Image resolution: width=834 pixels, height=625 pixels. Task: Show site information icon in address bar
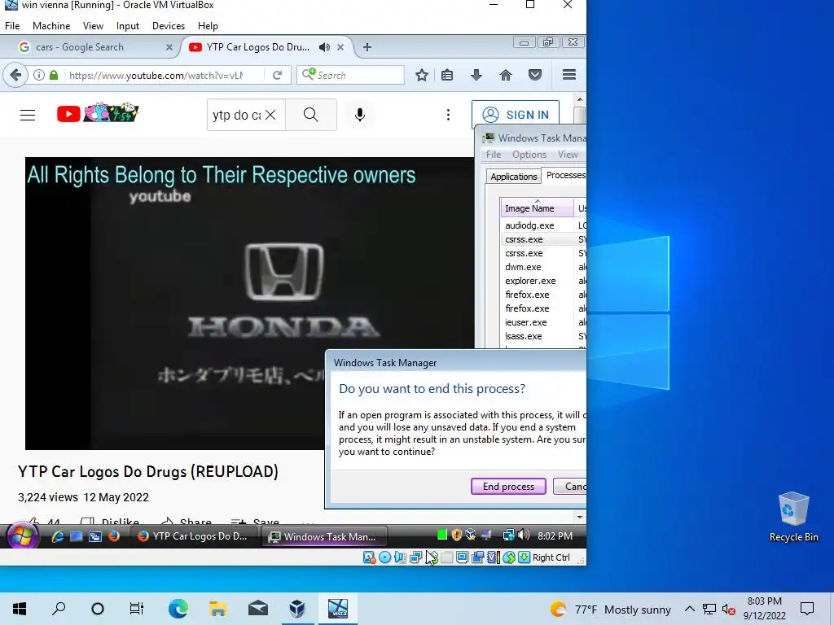coord(39,75)
